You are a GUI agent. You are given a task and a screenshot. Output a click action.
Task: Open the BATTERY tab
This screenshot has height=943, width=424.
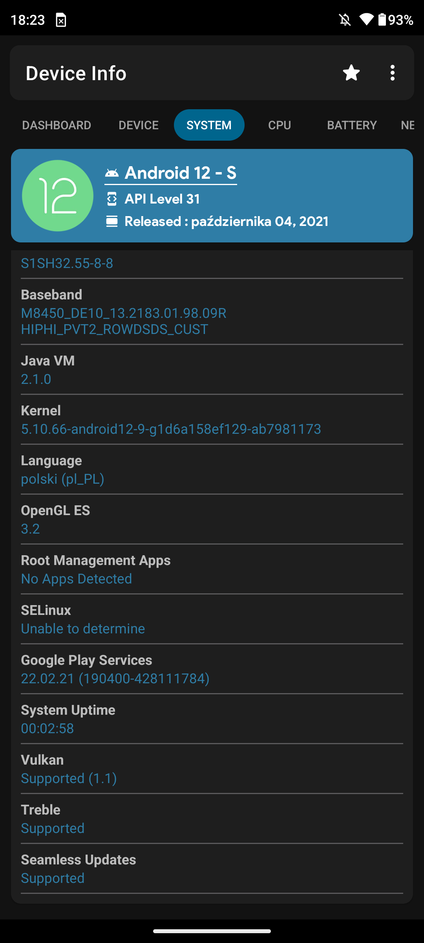click(x=352, y=125)
